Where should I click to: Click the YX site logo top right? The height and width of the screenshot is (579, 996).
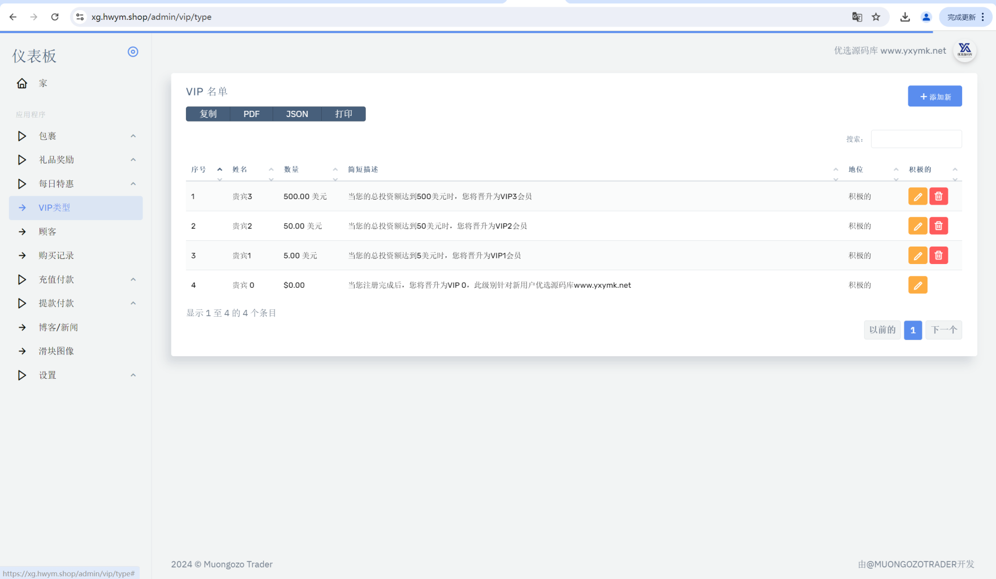click(965, 50)
